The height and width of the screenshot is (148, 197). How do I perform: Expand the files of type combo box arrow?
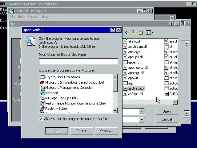[x=142, y=119]
